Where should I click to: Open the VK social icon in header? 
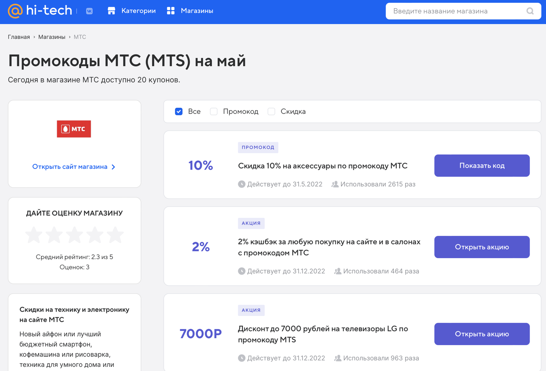tap(89, 11)
